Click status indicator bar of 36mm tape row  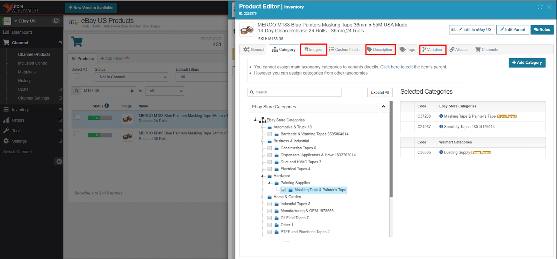tap(100, 118)
